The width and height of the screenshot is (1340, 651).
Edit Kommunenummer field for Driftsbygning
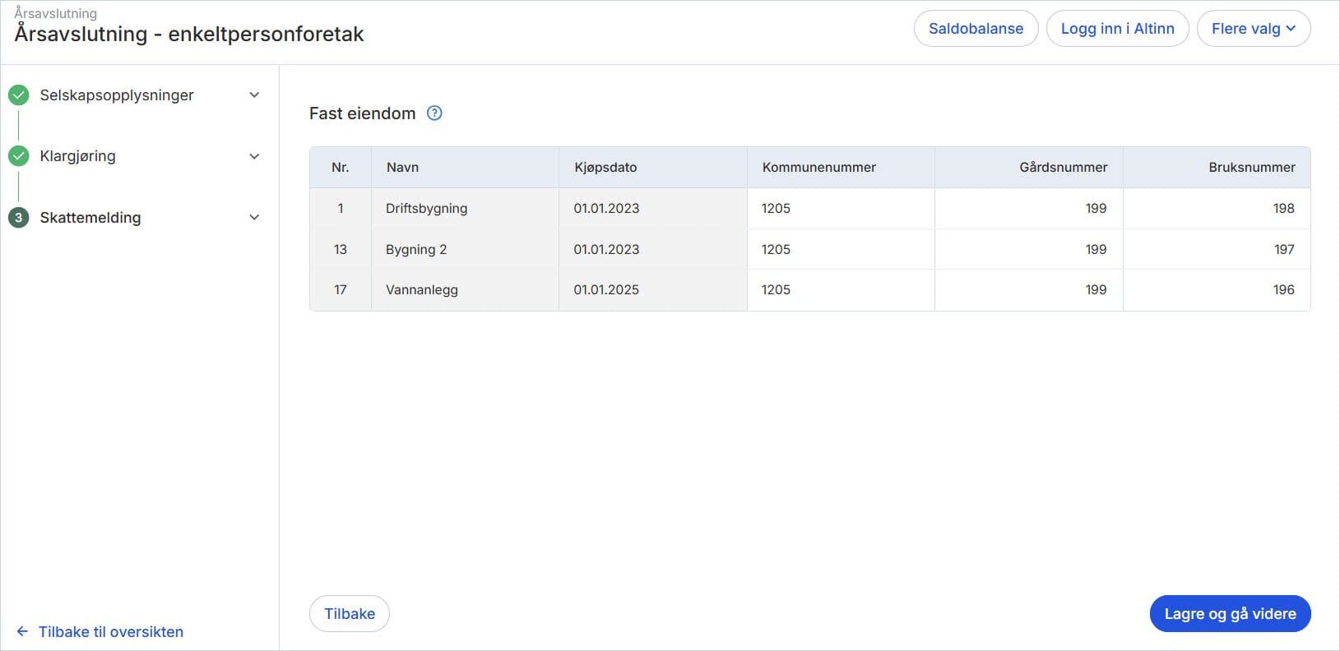[840, 209]
